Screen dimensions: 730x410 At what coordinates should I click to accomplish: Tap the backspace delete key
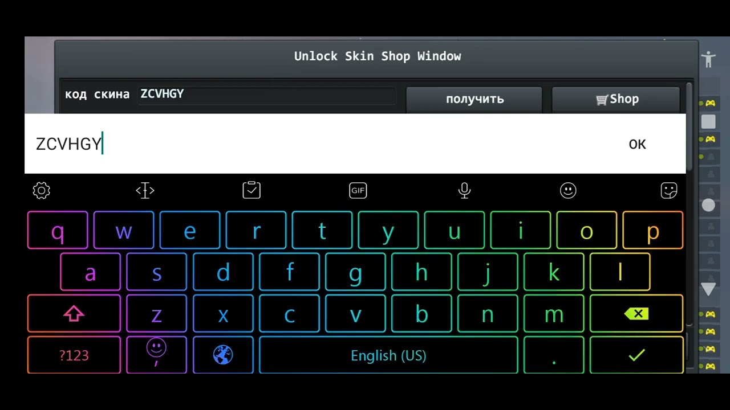point(636,314)
